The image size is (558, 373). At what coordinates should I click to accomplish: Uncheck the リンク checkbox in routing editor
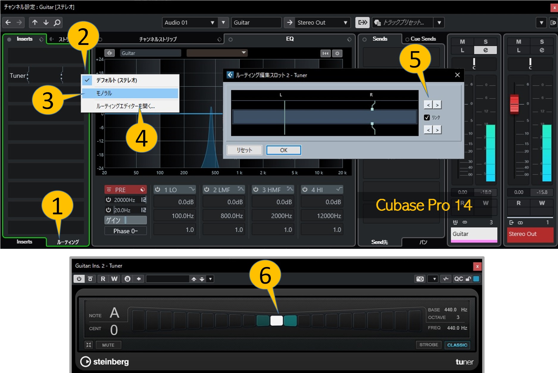point(427,117)
